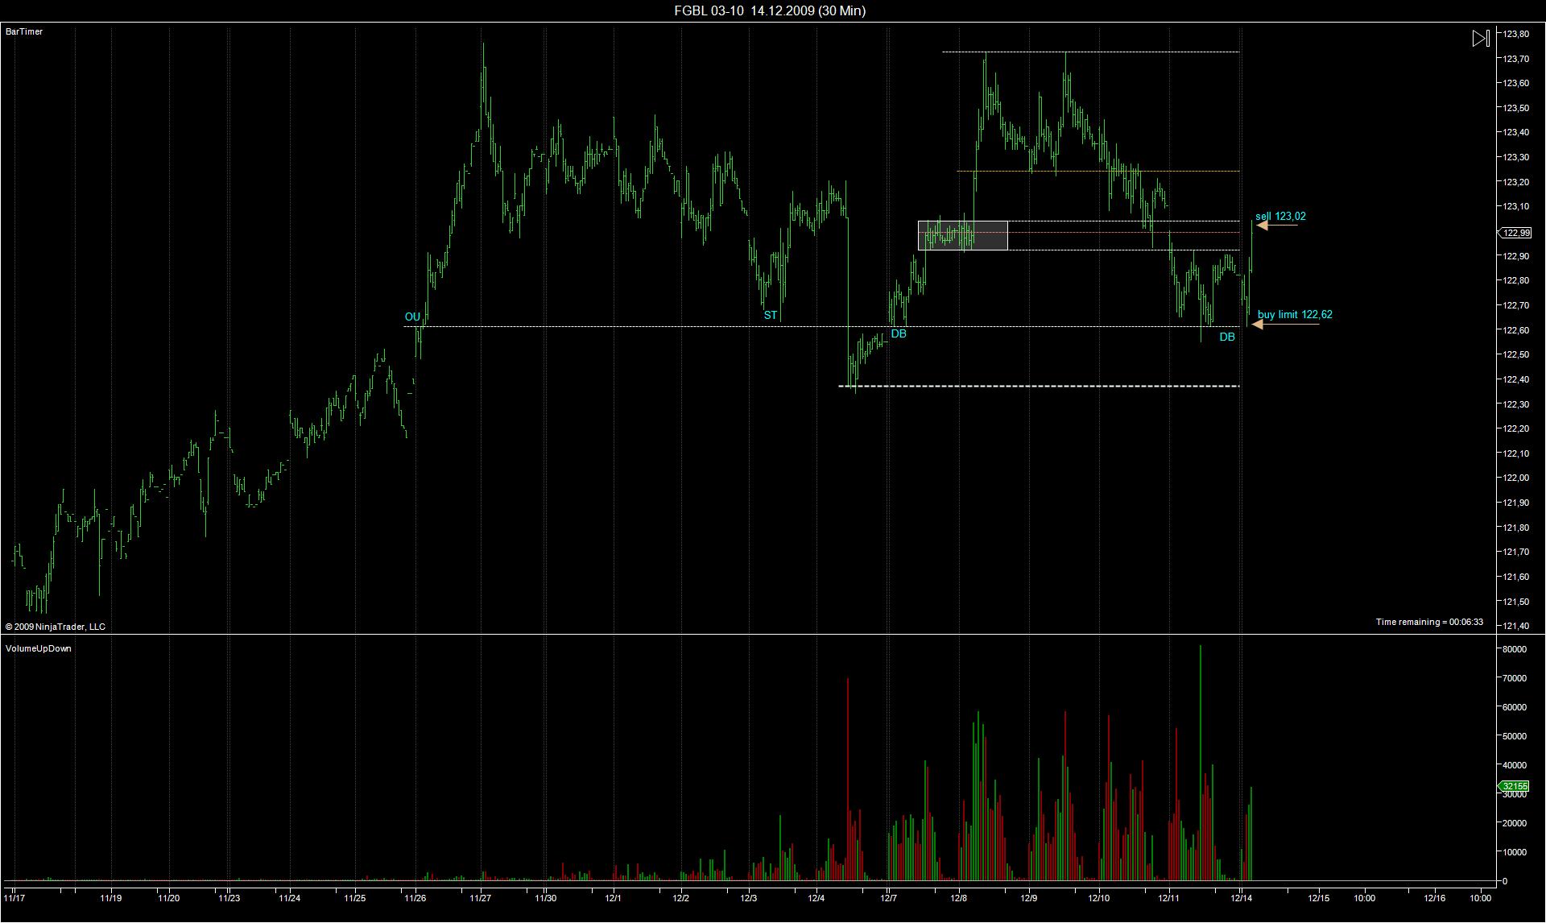The height and width of the screenshot is (923, 1546).
Task: Click the Time remaining countdown text
Action: click(x=1428, y=622)
